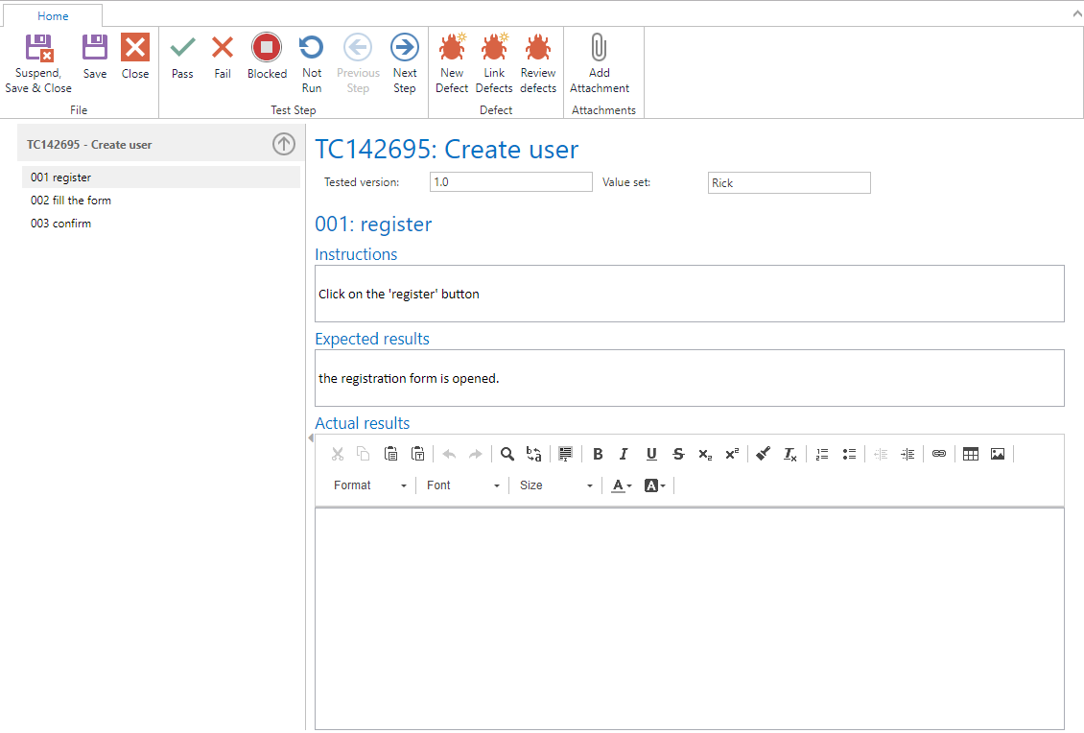Select step 002 fill the form

click(x=71, y=201)
